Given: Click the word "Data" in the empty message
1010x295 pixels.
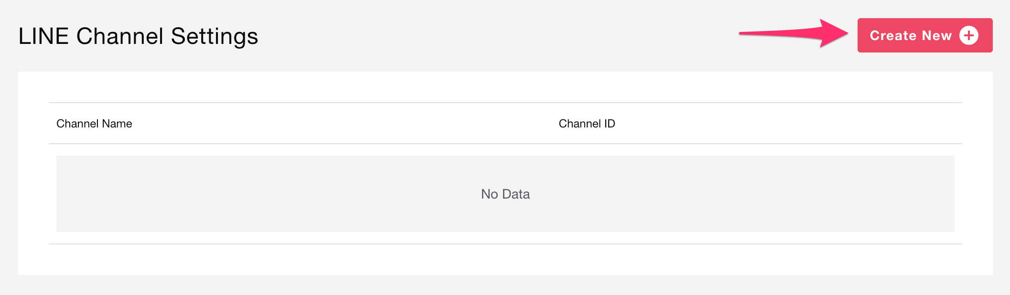Looking at the screenshot, I should [516, 194].
